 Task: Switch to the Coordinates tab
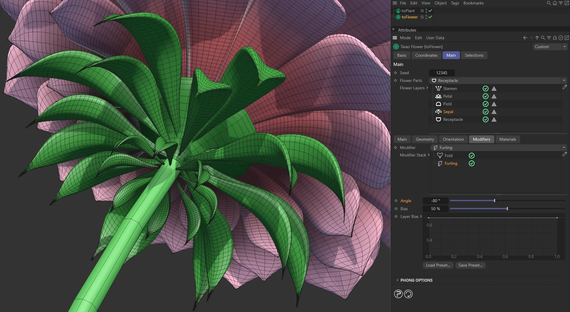(x=426, y=55)
